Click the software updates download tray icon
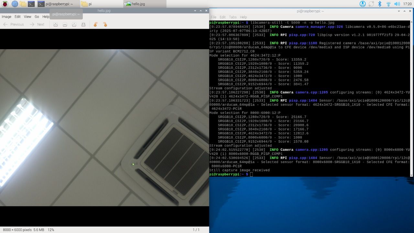 363,4
